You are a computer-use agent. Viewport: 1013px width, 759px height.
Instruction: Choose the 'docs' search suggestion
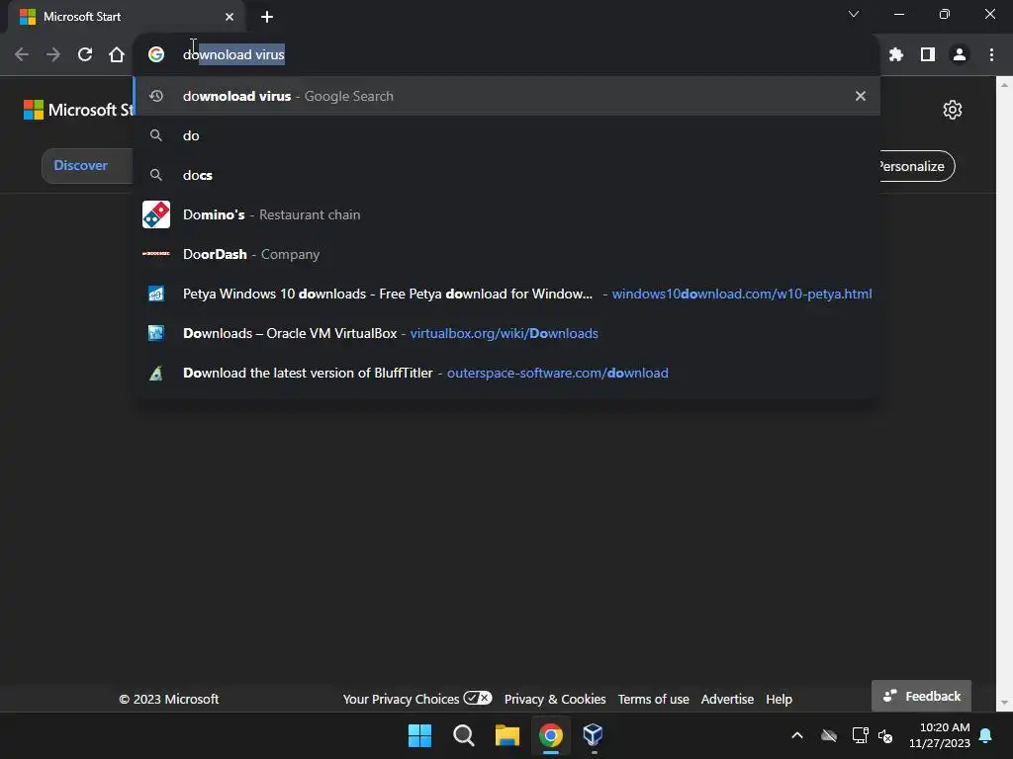click(506, 175)
